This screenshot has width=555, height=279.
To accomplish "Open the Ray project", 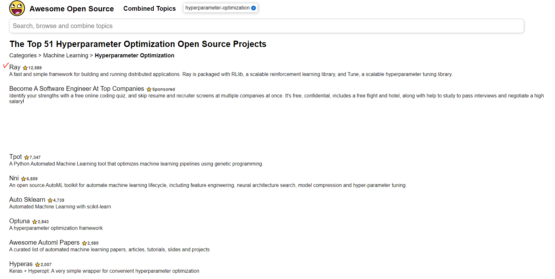I will tap(15, 67).
